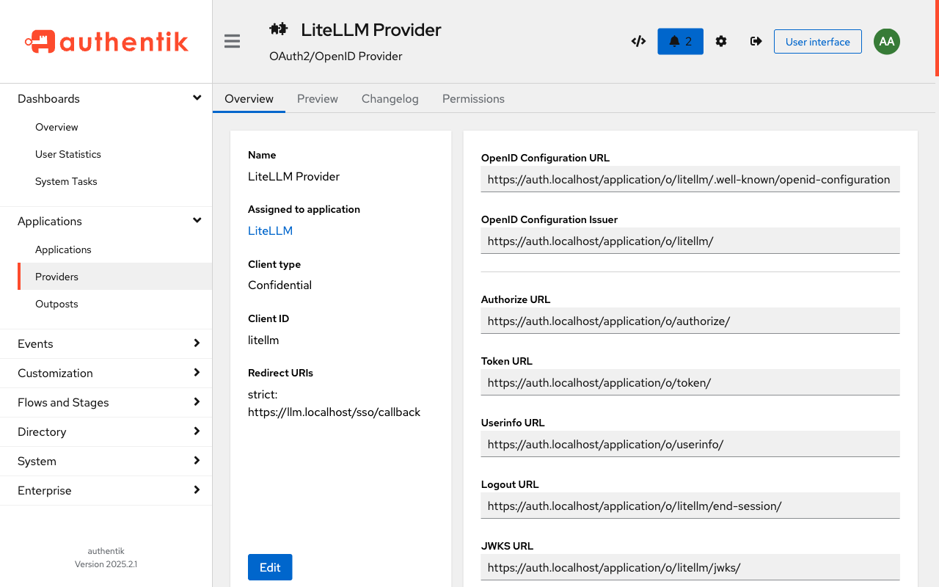Switch to User interface
The height and width of the screenshot is (587, 939).
pyautogui.click(x=818, y=41)
